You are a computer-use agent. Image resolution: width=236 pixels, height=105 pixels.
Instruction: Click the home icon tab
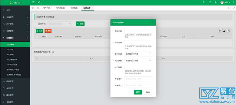tap(38, 8)
